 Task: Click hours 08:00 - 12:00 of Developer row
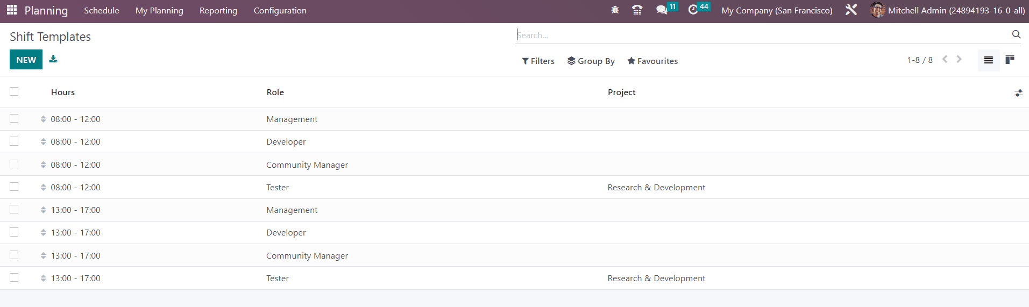(x=76, y=142)
